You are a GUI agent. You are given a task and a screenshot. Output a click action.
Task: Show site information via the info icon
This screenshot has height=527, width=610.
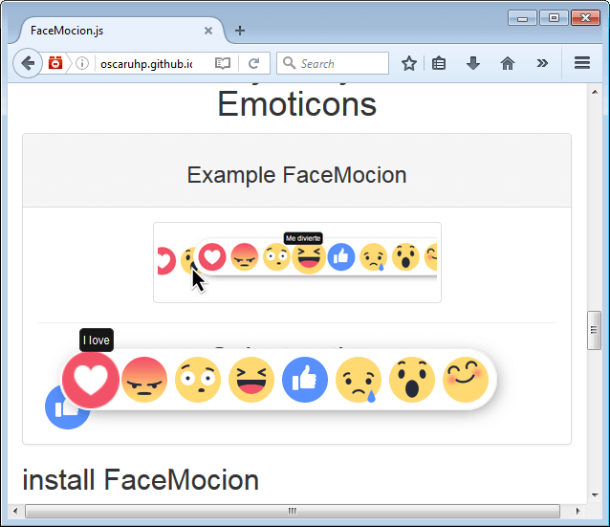82,63
